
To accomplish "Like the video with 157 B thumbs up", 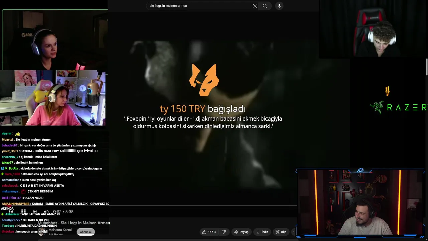I will pos(209,232).
